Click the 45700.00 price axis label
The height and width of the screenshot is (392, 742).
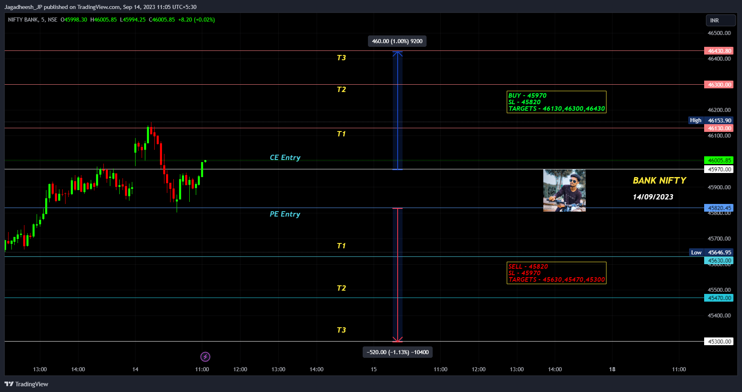tap(719, 239)
